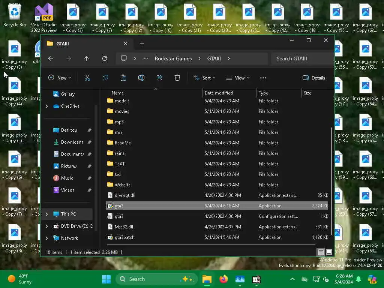Open the See more ellipsis in toolbar
The width and height of the screenshot is (384, 288).
point(263,78)
